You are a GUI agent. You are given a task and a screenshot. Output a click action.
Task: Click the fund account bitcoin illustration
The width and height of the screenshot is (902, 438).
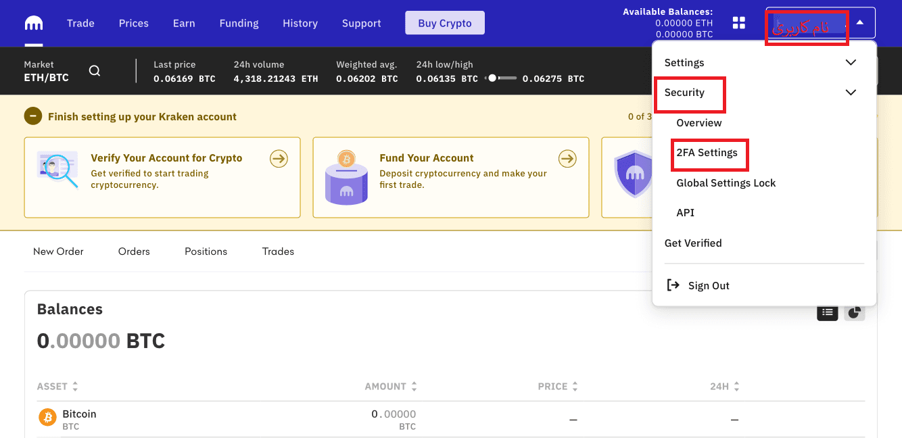346,178
